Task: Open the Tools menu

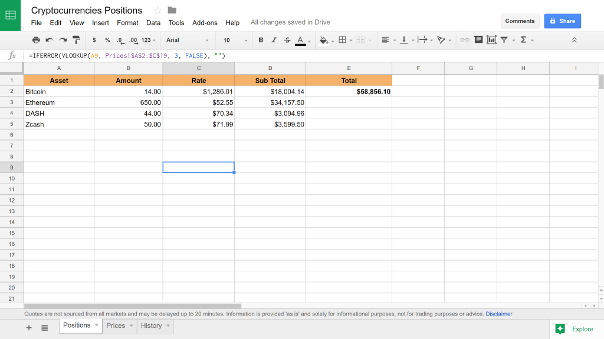Action: (176, 23)
